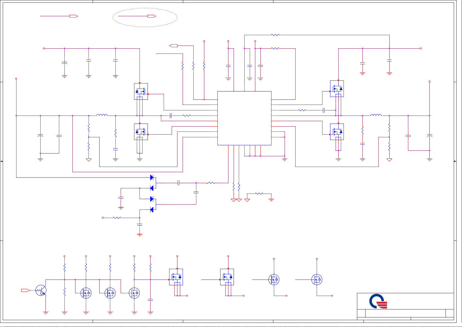Select the polarized capacitor at the far left
The image size is (462, 327).
[40, 136]
